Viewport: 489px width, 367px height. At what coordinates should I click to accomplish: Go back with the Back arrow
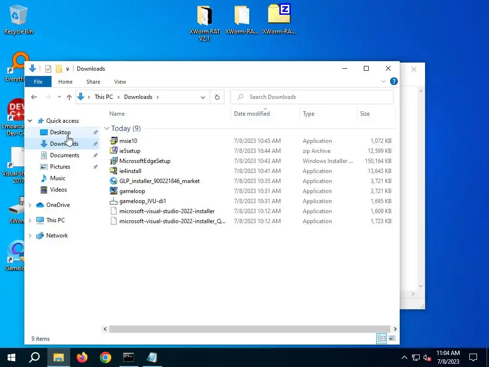pyautogui.click(x=34, y=97)
